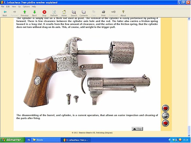191x143 pixels.
Task: Click the copyright 2012 footer text
Action: [92, 133]
